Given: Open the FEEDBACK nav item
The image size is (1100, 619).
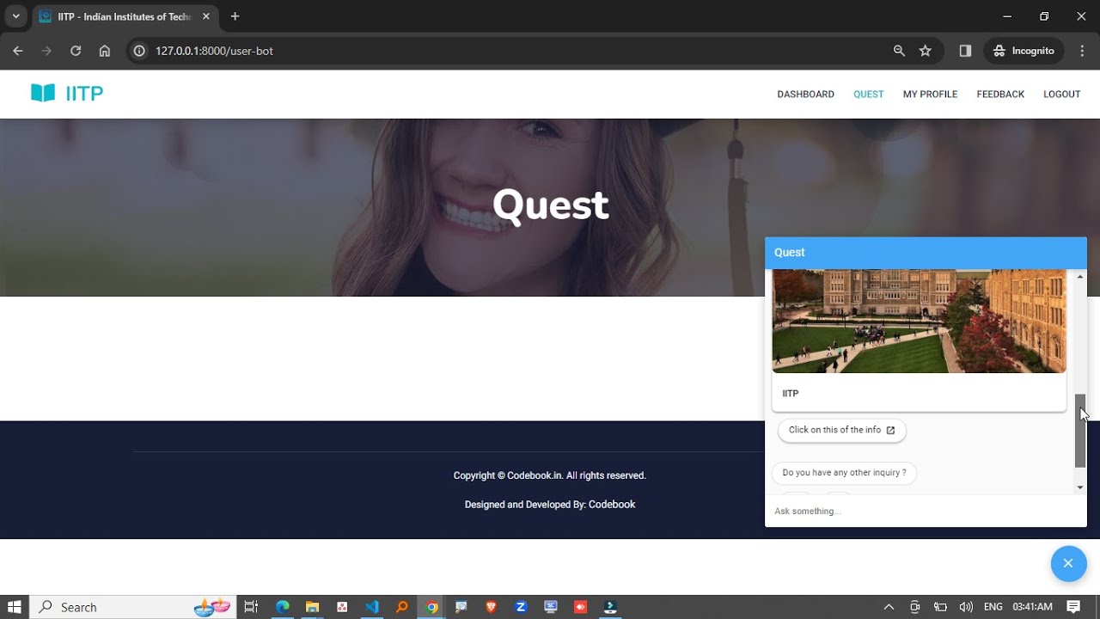Looking at the screenshot, I should point(1000,95).
